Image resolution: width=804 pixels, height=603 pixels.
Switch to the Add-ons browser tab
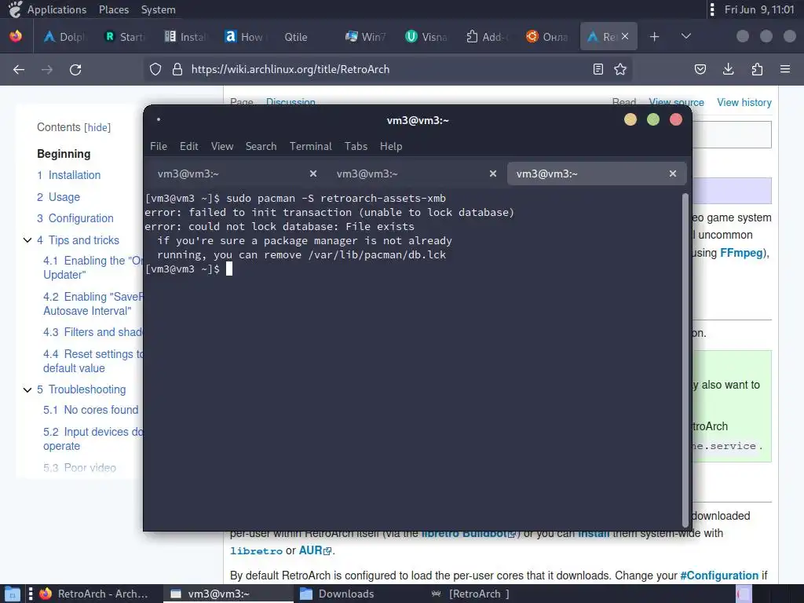486,37
